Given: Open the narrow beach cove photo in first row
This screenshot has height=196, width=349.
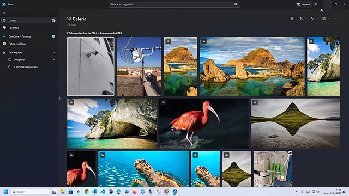Looking at the screenshot, I should (323, 66).
